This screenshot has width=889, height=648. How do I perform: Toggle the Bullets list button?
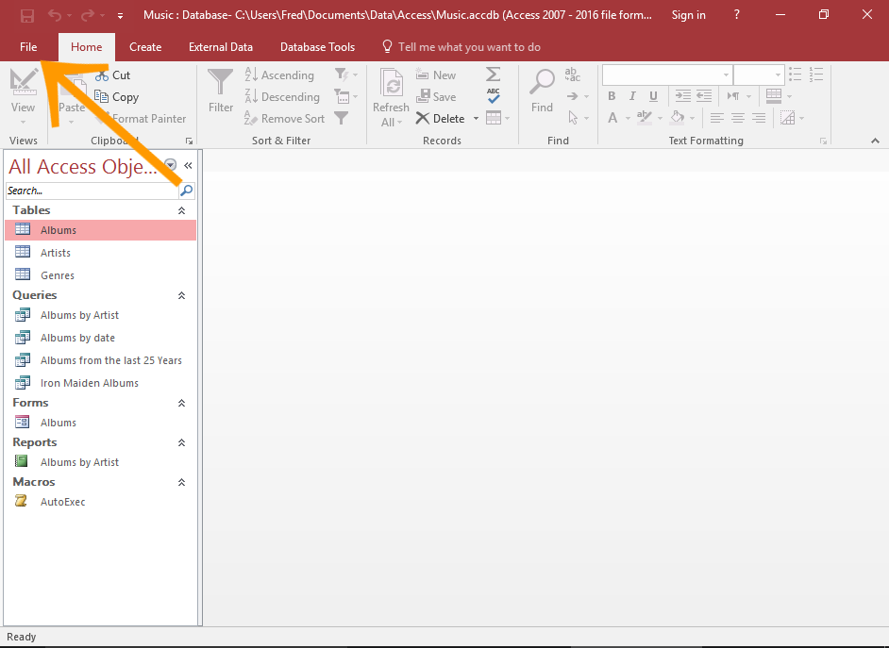[796, 75]
